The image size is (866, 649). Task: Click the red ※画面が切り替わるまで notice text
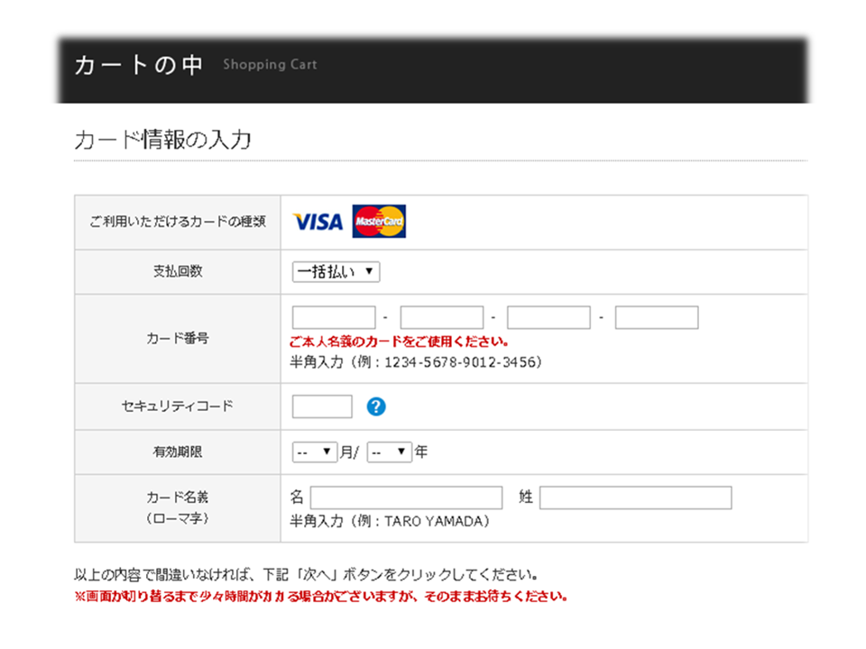[321, 597]
